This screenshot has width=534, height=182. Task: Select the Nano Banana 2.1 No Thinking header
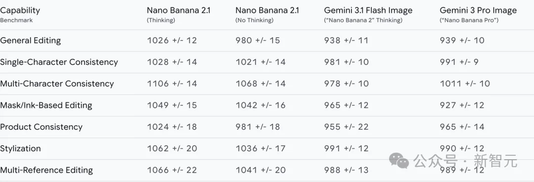pyautogui.click(x=267, y=14)
